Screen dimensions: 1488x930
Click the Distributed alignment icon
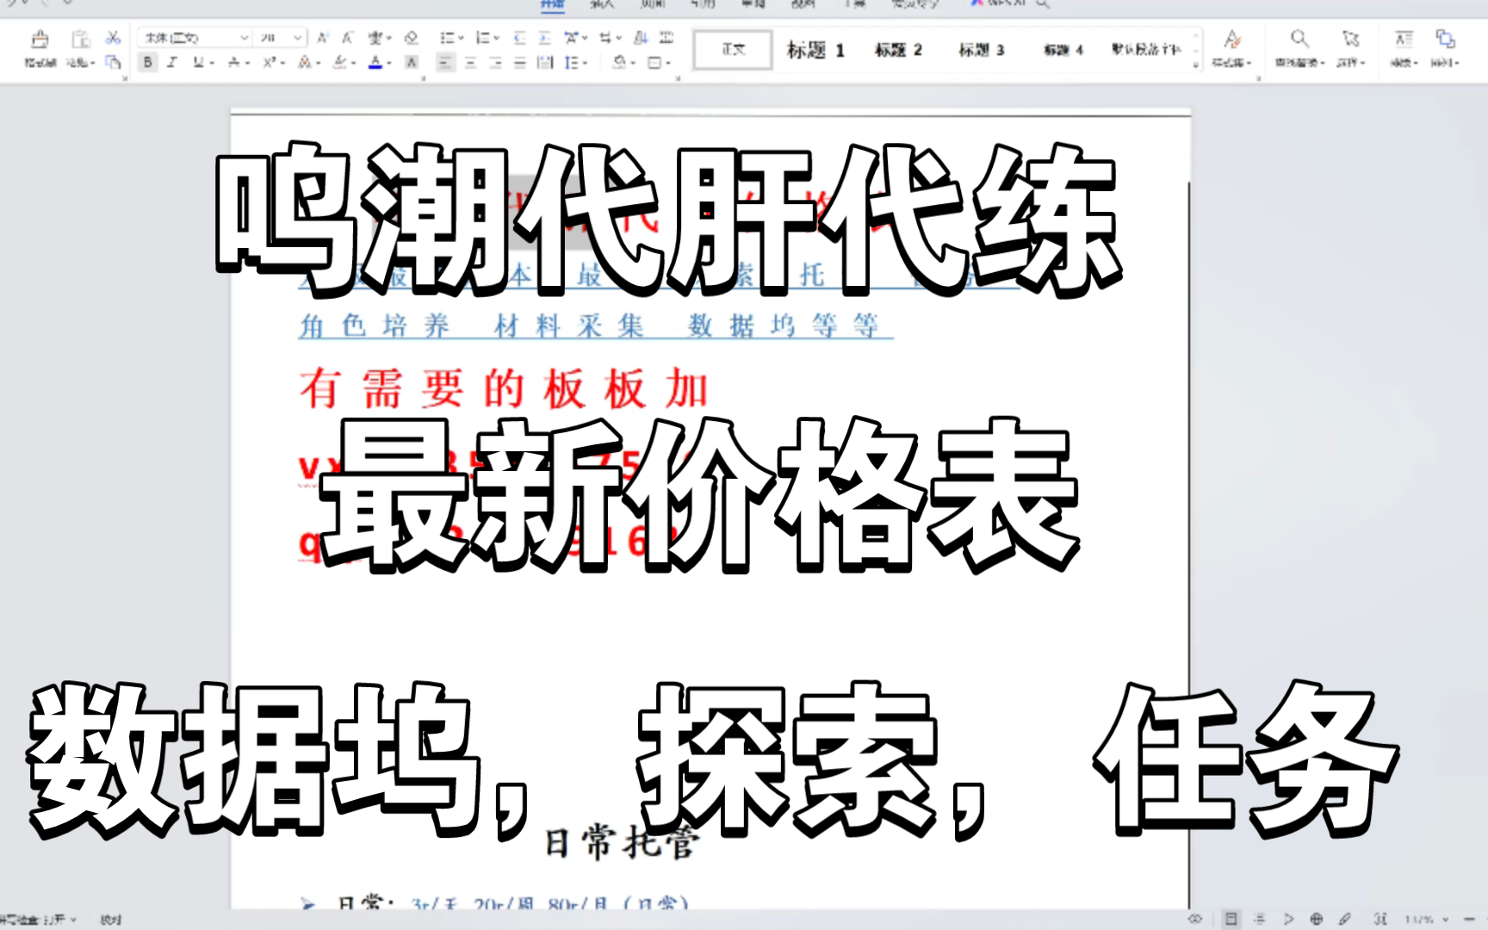click(x=545, y=63)
